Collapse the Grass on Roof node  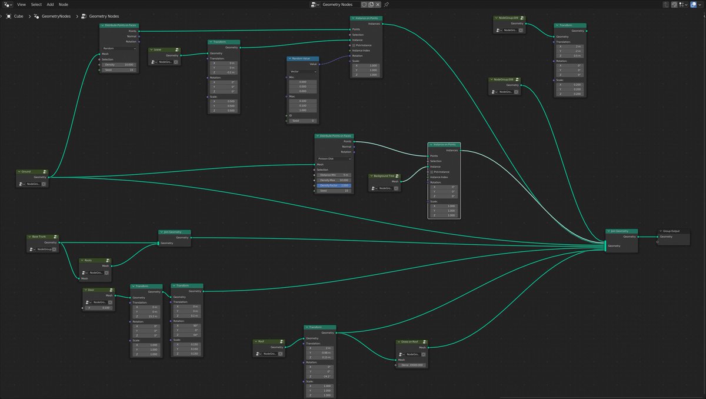coord(399,341)
